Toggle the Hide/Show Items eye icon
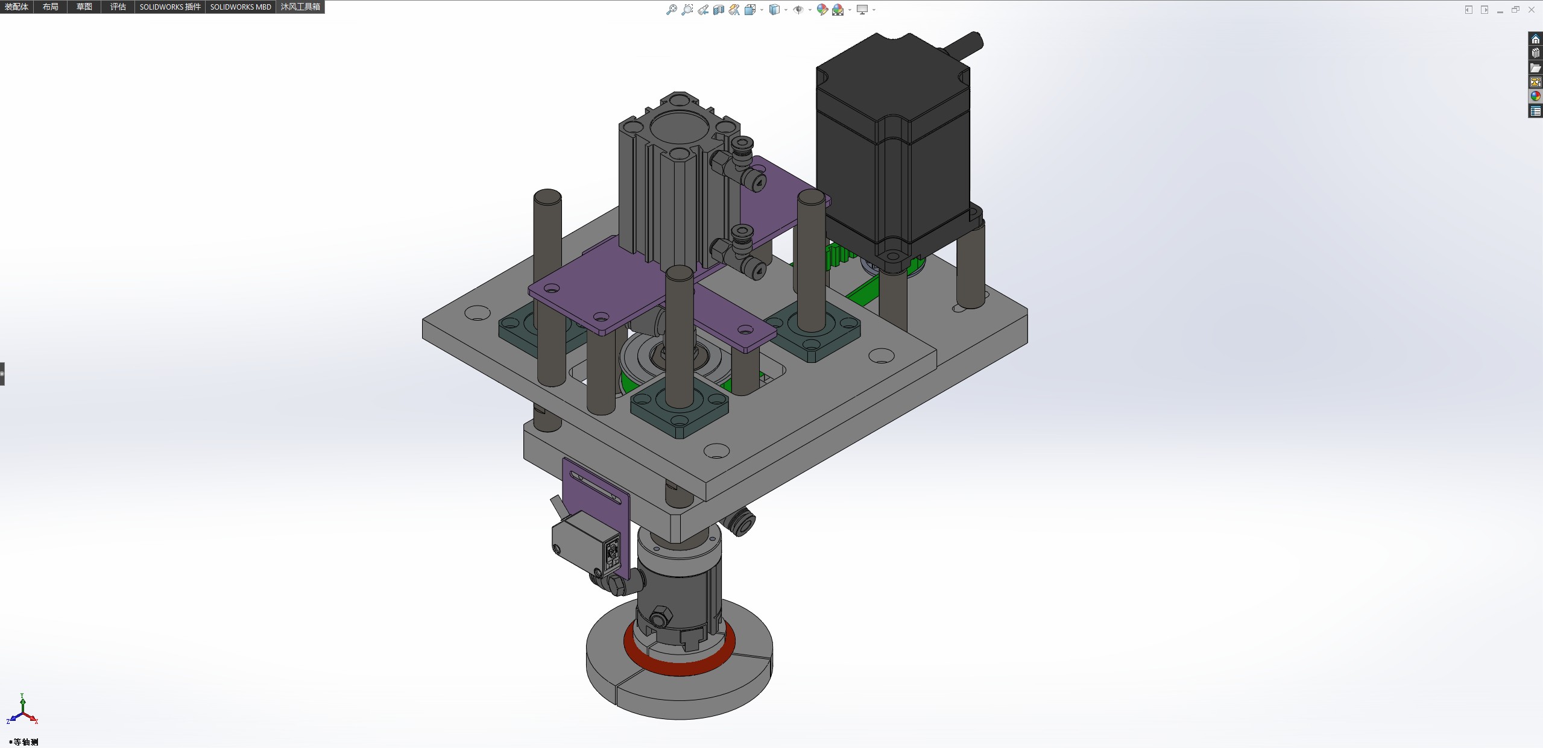This screenshot has height=748, width=1543. [798, 10]
